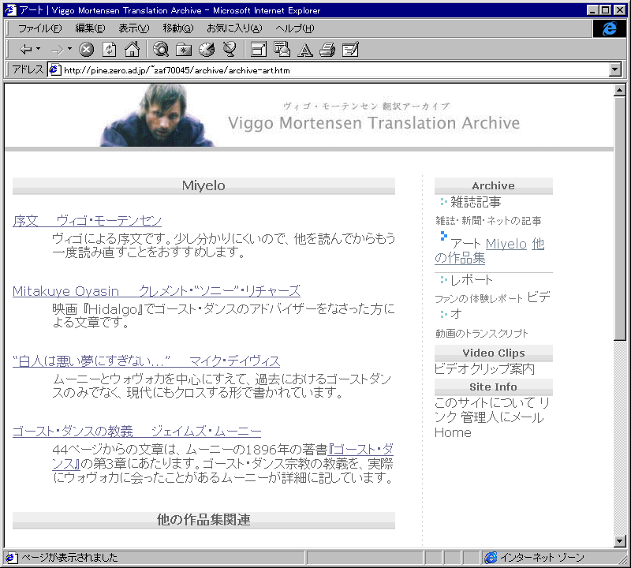This screenshot has width=631, height=568.
Task: Go to the Home page icon
Action: click(x=132, y=50)
